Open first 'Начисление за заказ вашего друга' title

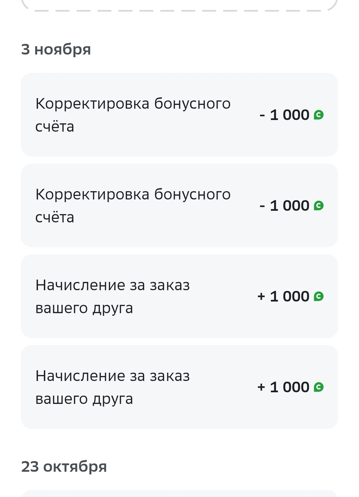coord(113,297)
